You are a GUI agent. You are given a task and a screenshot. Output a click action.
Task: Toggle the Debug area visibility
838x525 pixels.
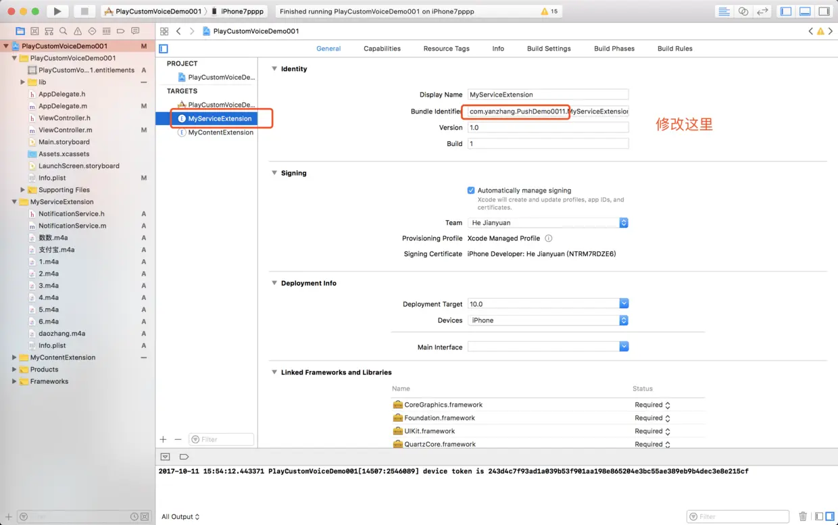tap(805, 11)
